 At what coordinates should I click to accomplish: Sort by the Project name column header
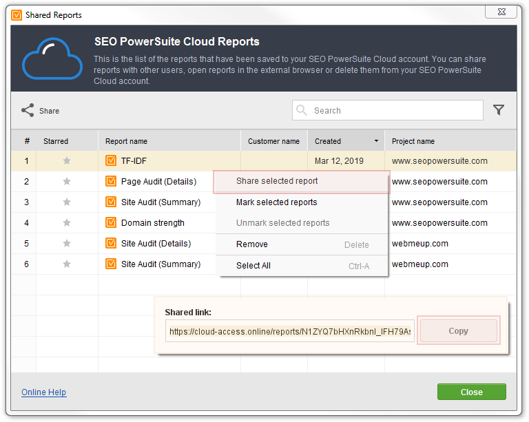(450, 141)
